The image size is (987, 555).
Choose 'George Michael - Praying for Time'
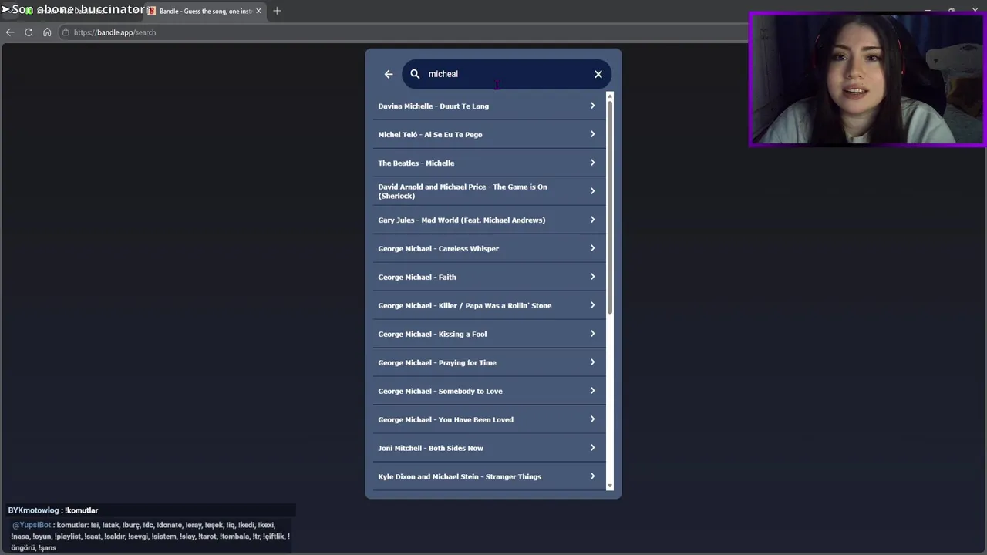point(489,362)
